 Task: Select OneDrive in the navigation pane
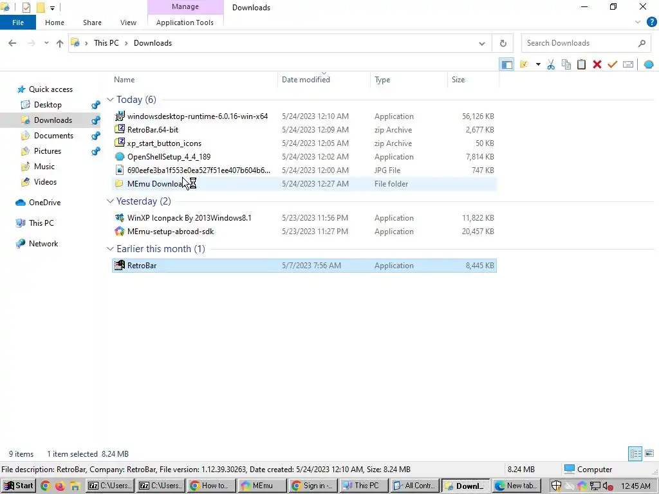pyautogui.click(x=44, y=203)
